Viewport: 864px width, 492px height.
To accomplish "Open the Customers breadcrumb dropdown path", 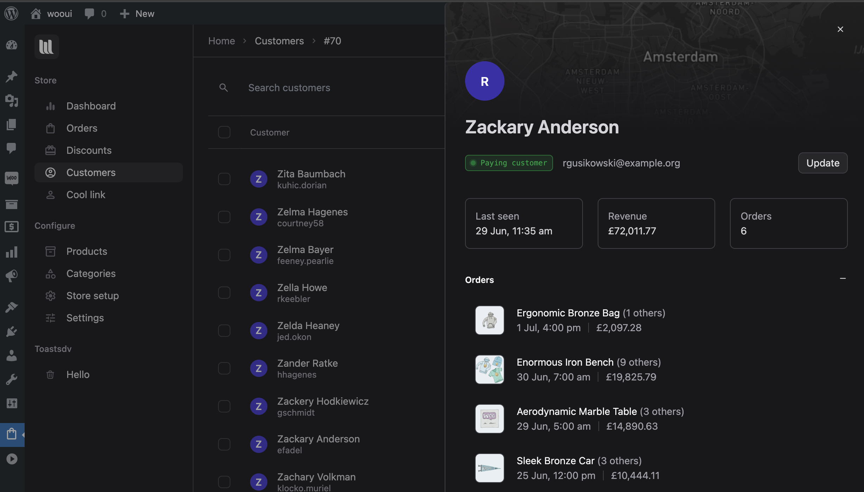I will coord(279,41).
